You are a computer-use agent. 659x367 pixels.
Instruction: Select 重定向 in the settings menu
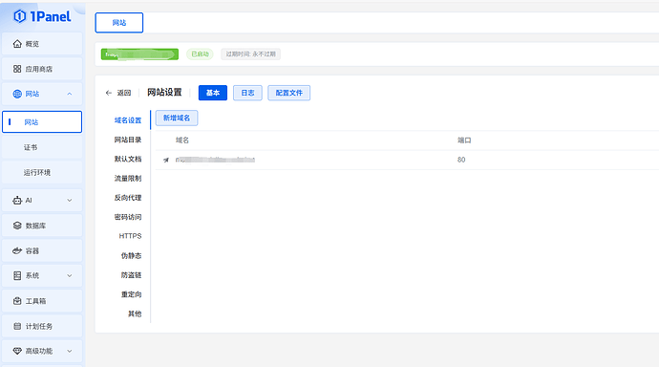pos(131,294)
